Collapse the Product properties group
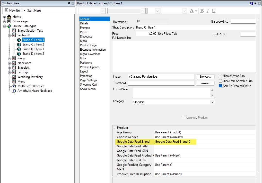262x183 pixels. click(114, 128)
